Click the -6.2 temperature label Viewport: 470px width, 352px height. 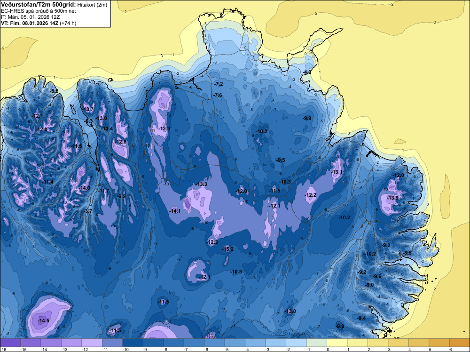tap(121, 196)
